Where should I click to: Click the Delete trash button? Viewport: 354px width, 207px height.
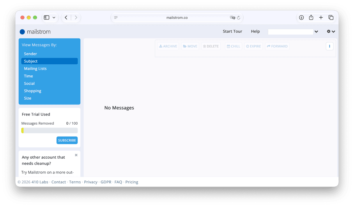click(x=211, y=46)
